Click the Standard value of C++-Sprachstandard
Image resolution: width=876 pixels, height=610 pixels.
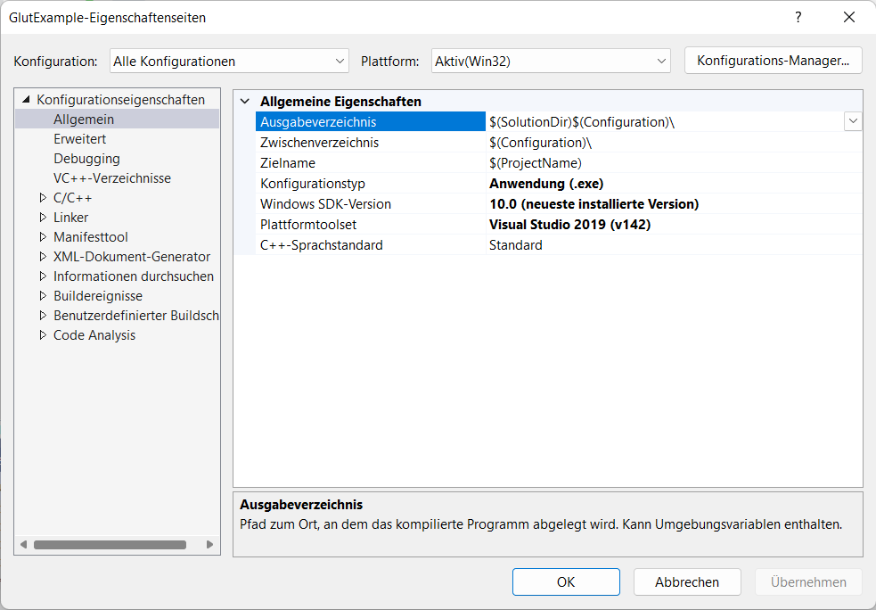pyautogui.click(x=516, y=245)
